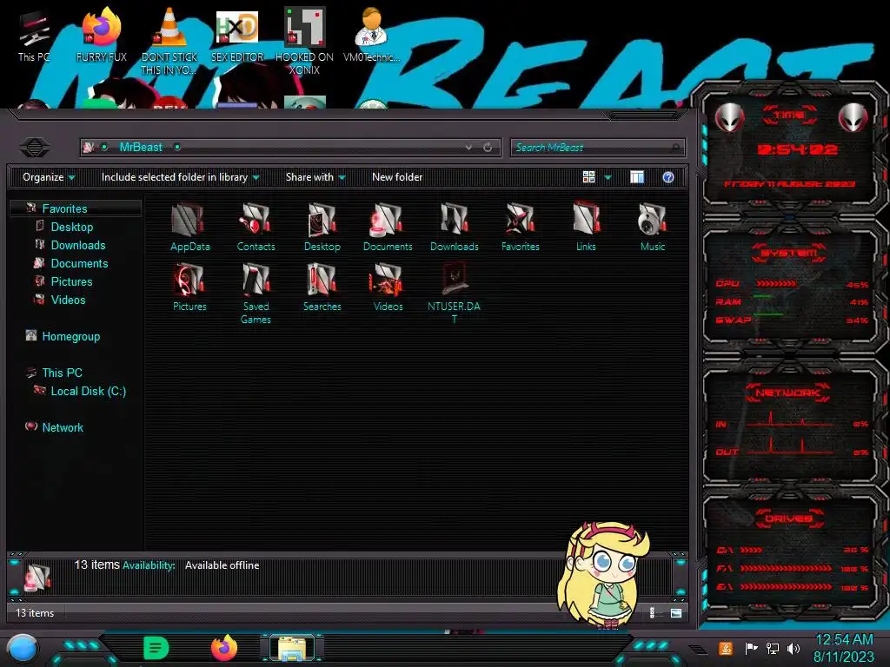Open Local Disk (C:) in navigation pane
The image size is (890, 667).
(x=88, y=391)
